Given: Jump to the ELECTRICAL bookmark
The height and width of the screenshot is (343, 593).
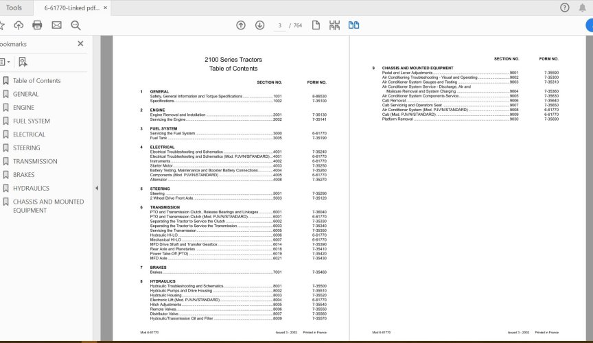Looking at the screenshot, I should 29,134.
